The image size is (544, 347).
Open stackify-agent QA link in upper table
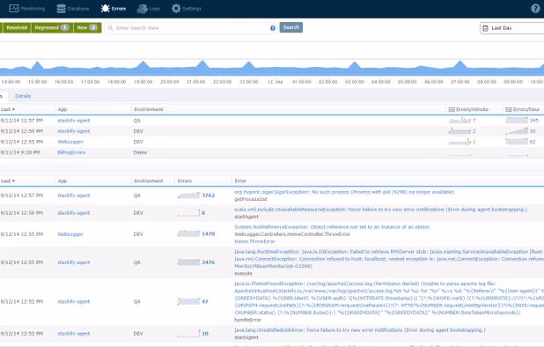(74, 121)
